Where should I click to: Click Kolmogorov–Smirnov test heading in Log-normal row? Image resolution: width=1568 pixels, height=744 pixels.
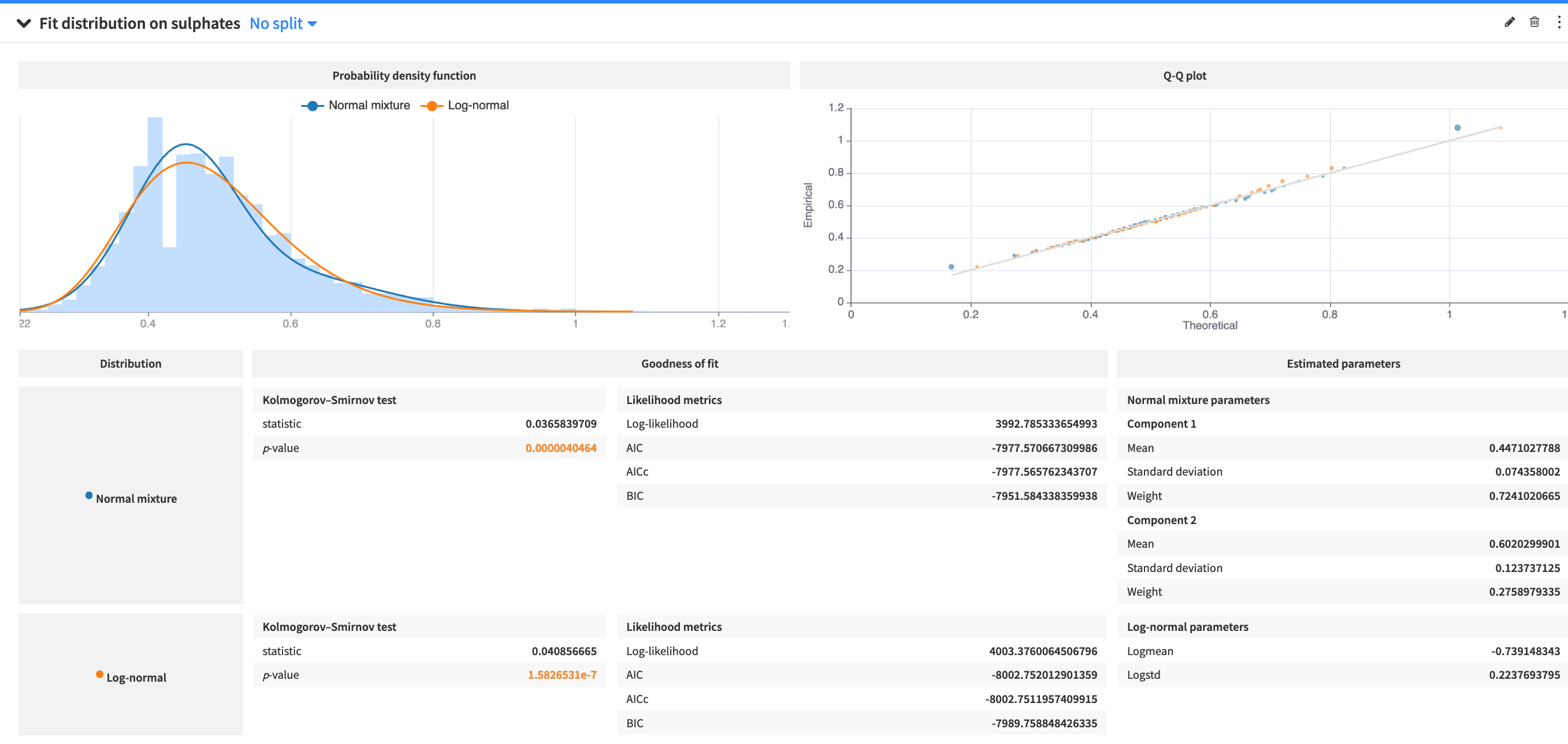pos(329,627)
